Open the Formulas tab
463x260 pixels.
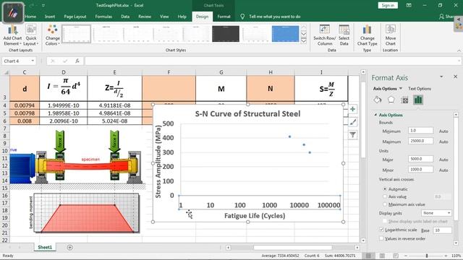coord(103,17)
